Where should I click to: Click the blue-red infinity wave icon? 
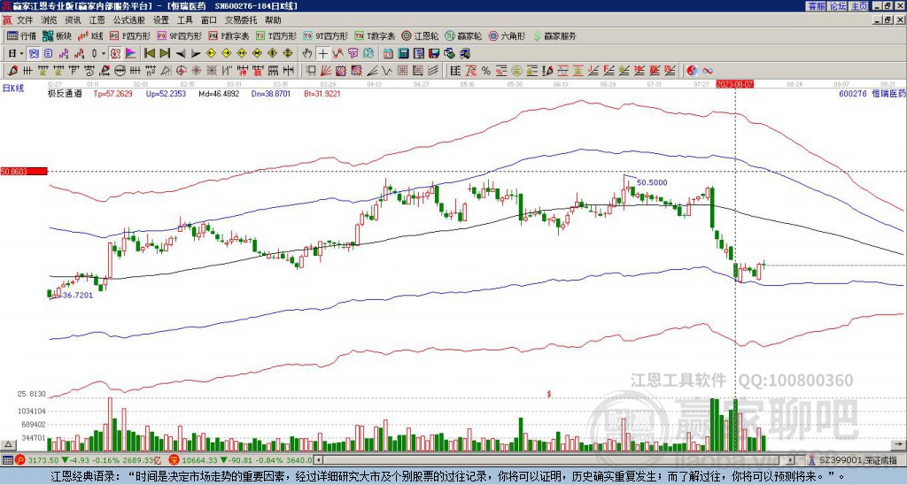pyautogui.click(x=708, y=71)
